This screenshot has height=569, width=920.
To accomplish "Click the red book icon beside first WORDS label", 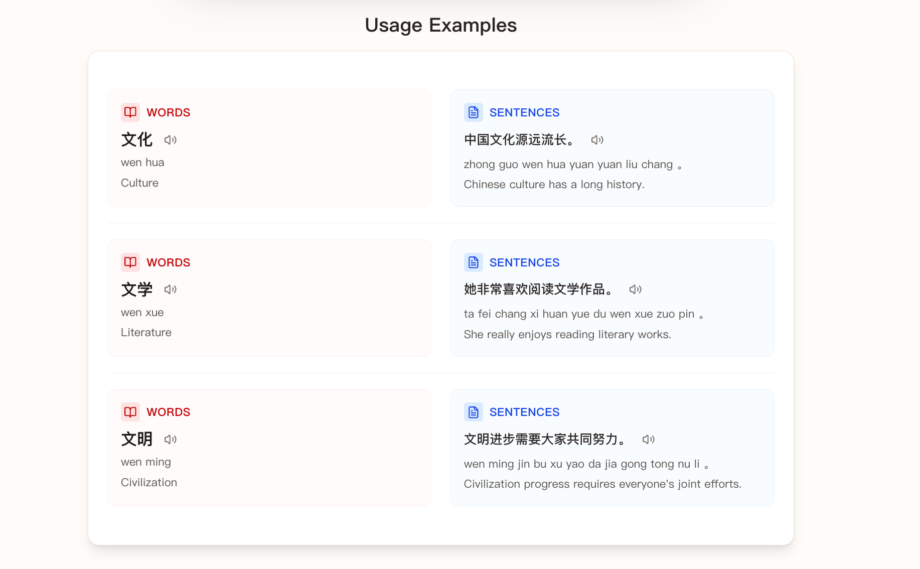I will [130, 112].
